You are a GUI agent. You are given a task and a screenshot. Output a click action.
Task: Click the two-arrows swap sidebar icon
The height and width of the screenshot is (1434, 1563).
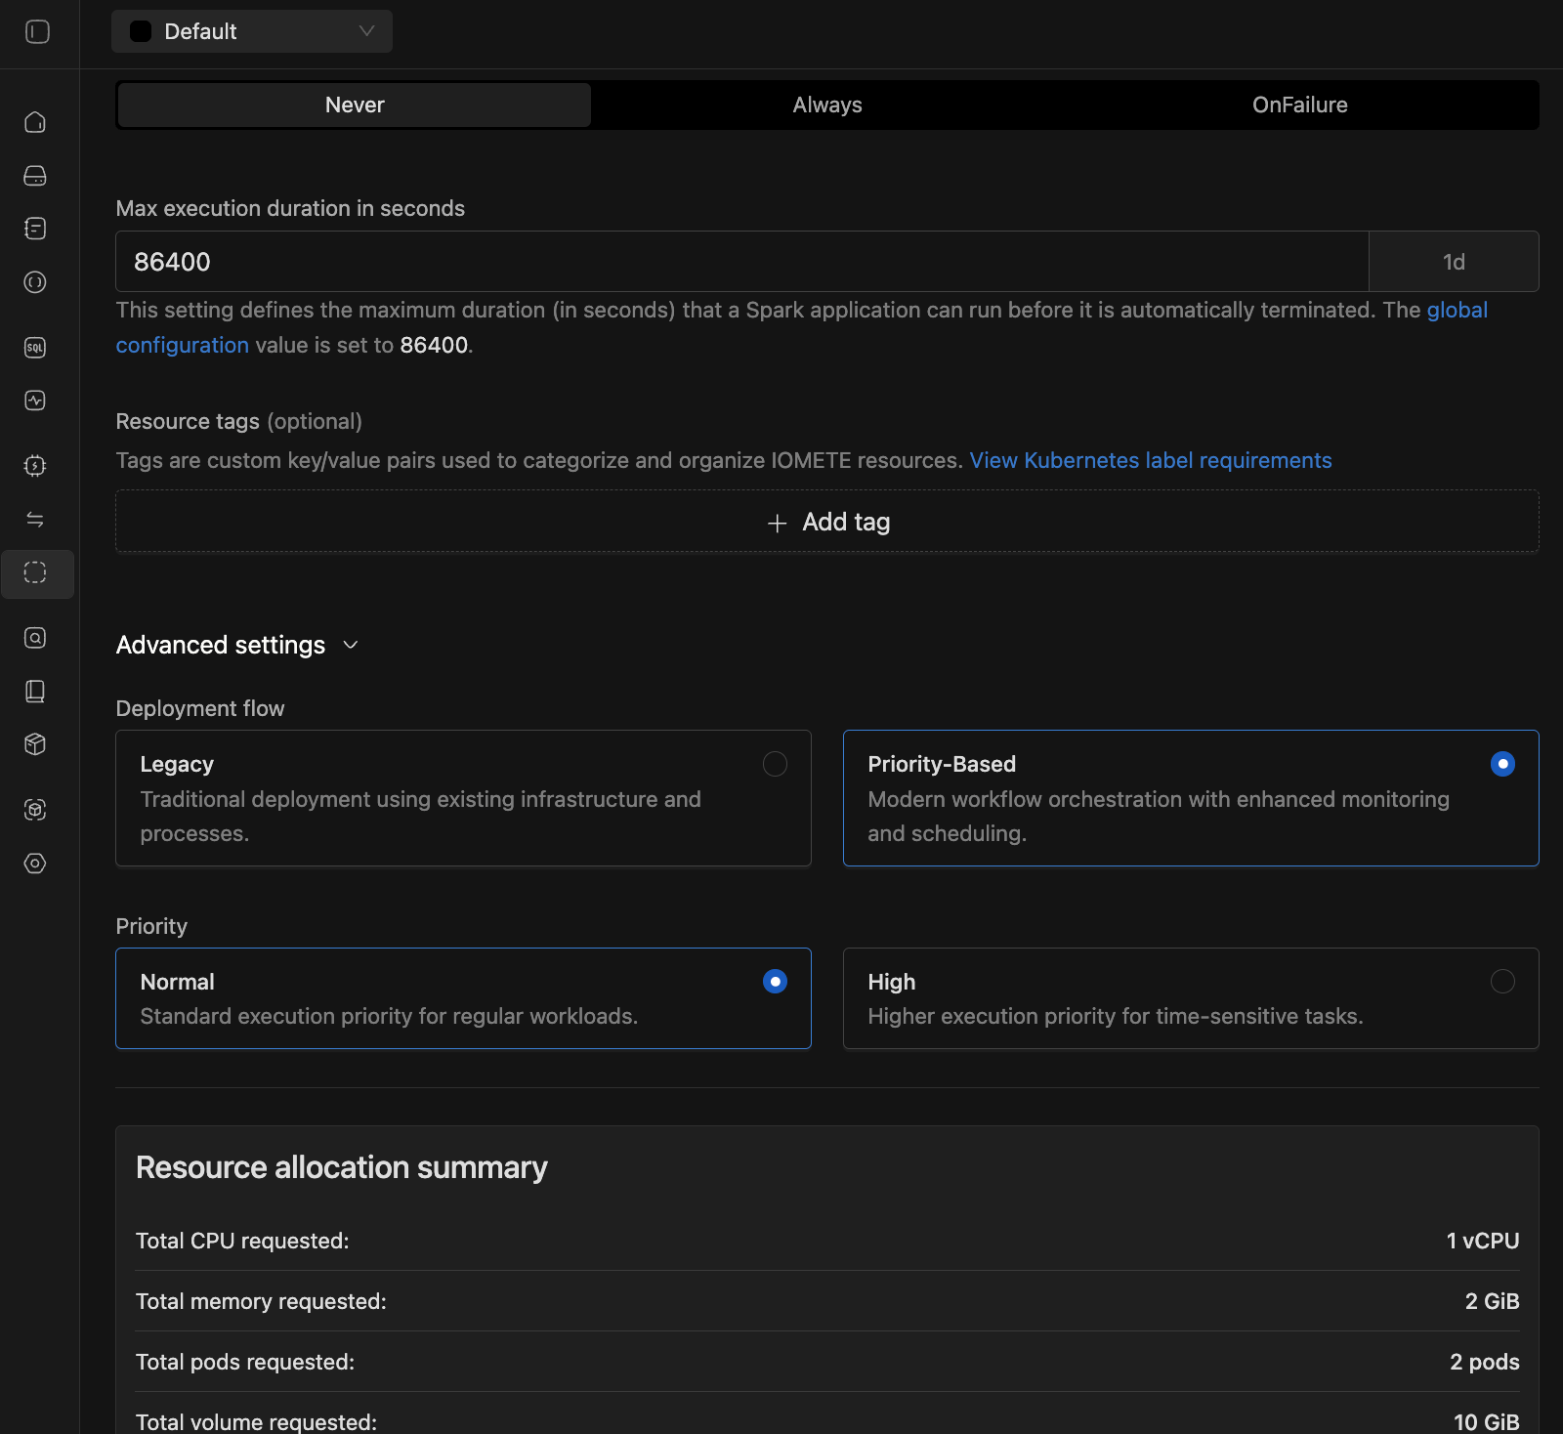pyautogui.click(x=35, y=520)
